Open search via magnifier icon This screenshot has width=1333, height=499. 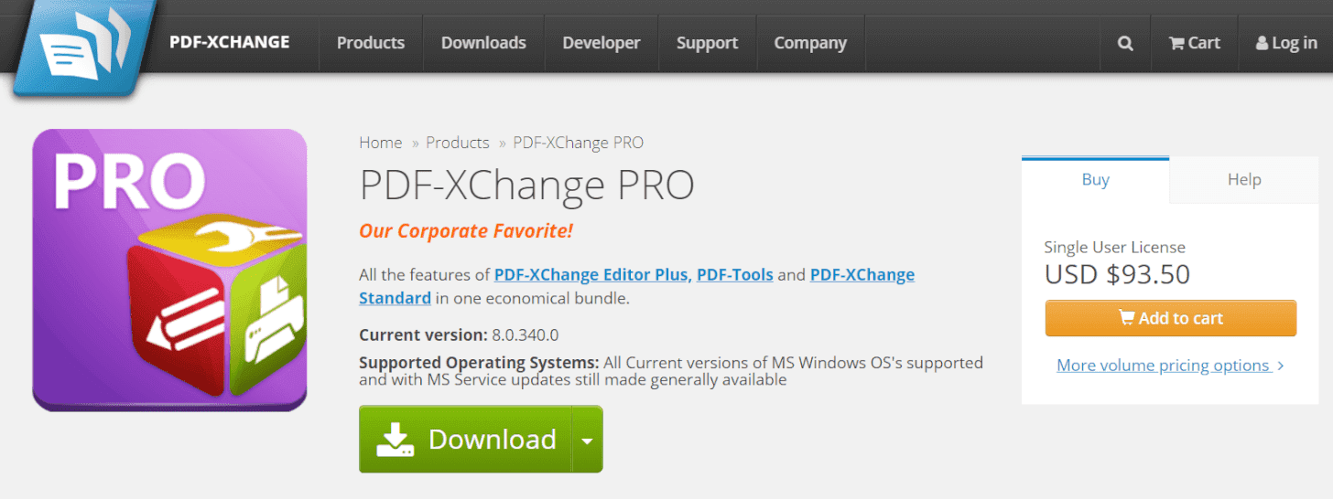(x=1125, y=43)
